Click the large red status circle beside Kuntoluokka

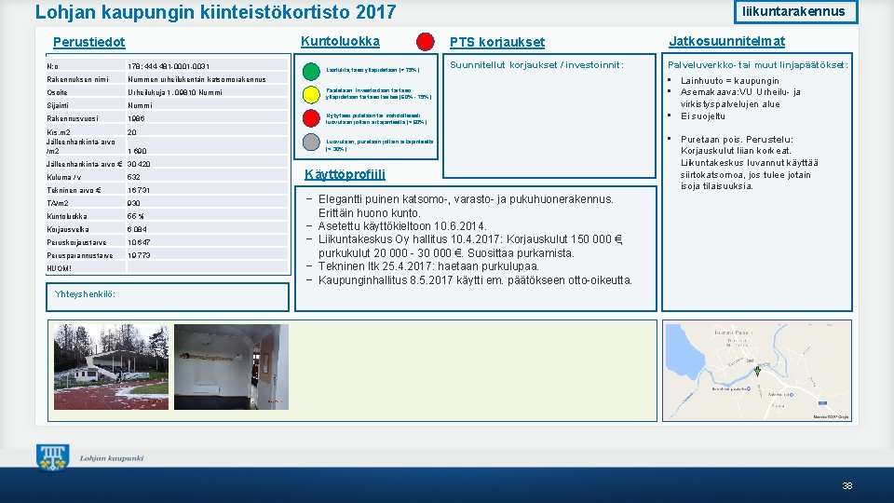426,42
